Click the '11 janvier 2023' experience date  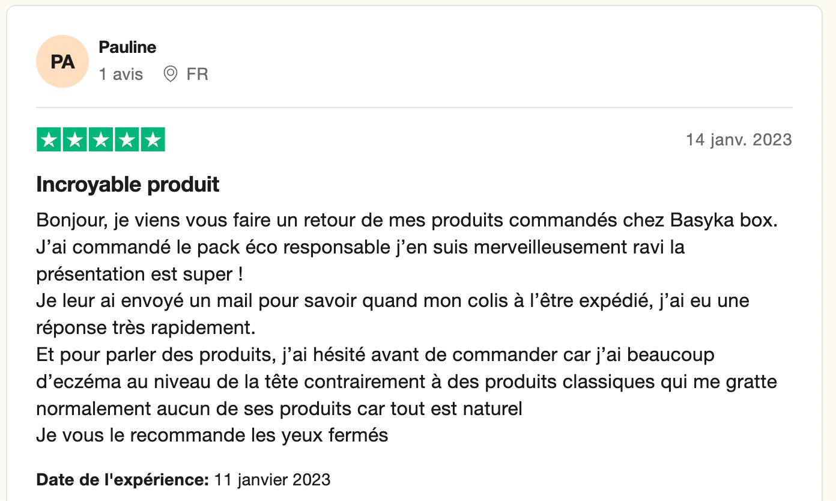[273, 479]
